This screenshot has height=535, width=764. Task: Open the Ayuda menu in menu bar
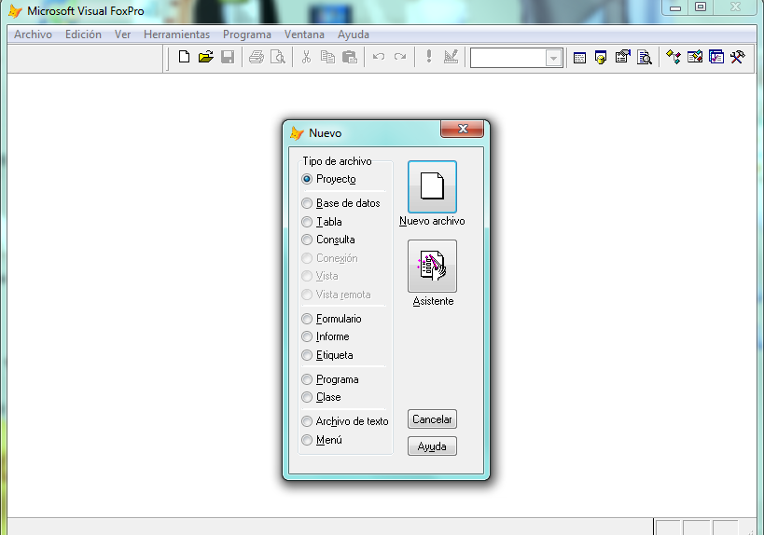[354, 34]
